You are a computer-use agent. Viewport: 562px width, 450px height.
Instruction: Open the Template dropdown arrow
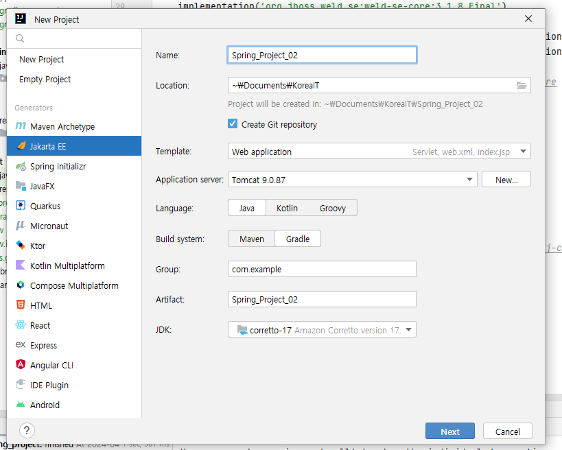click(523, 152)
